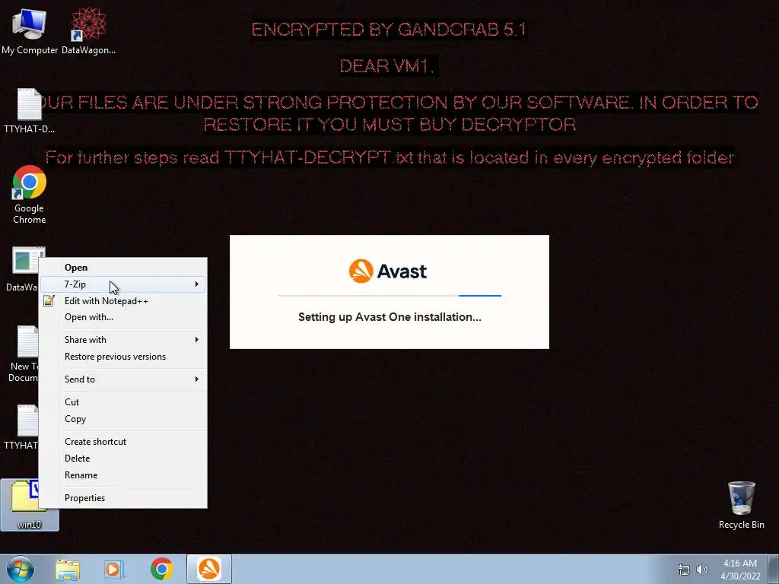The image size is (779, 584).
Task: Click the network tray icon
Action: coord(684,570)
